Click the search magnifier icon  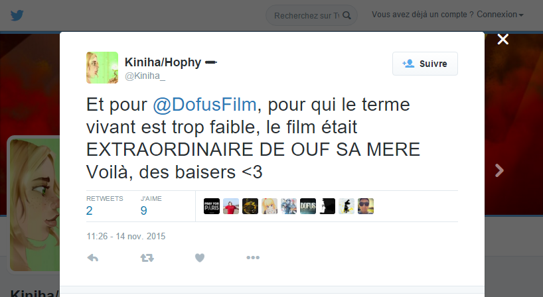click(347, 15)
